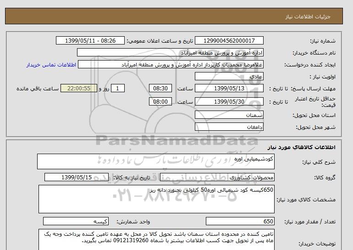
Task: Click the label تعداد / مقدار مورد نیاز
Action: (310, 222)
